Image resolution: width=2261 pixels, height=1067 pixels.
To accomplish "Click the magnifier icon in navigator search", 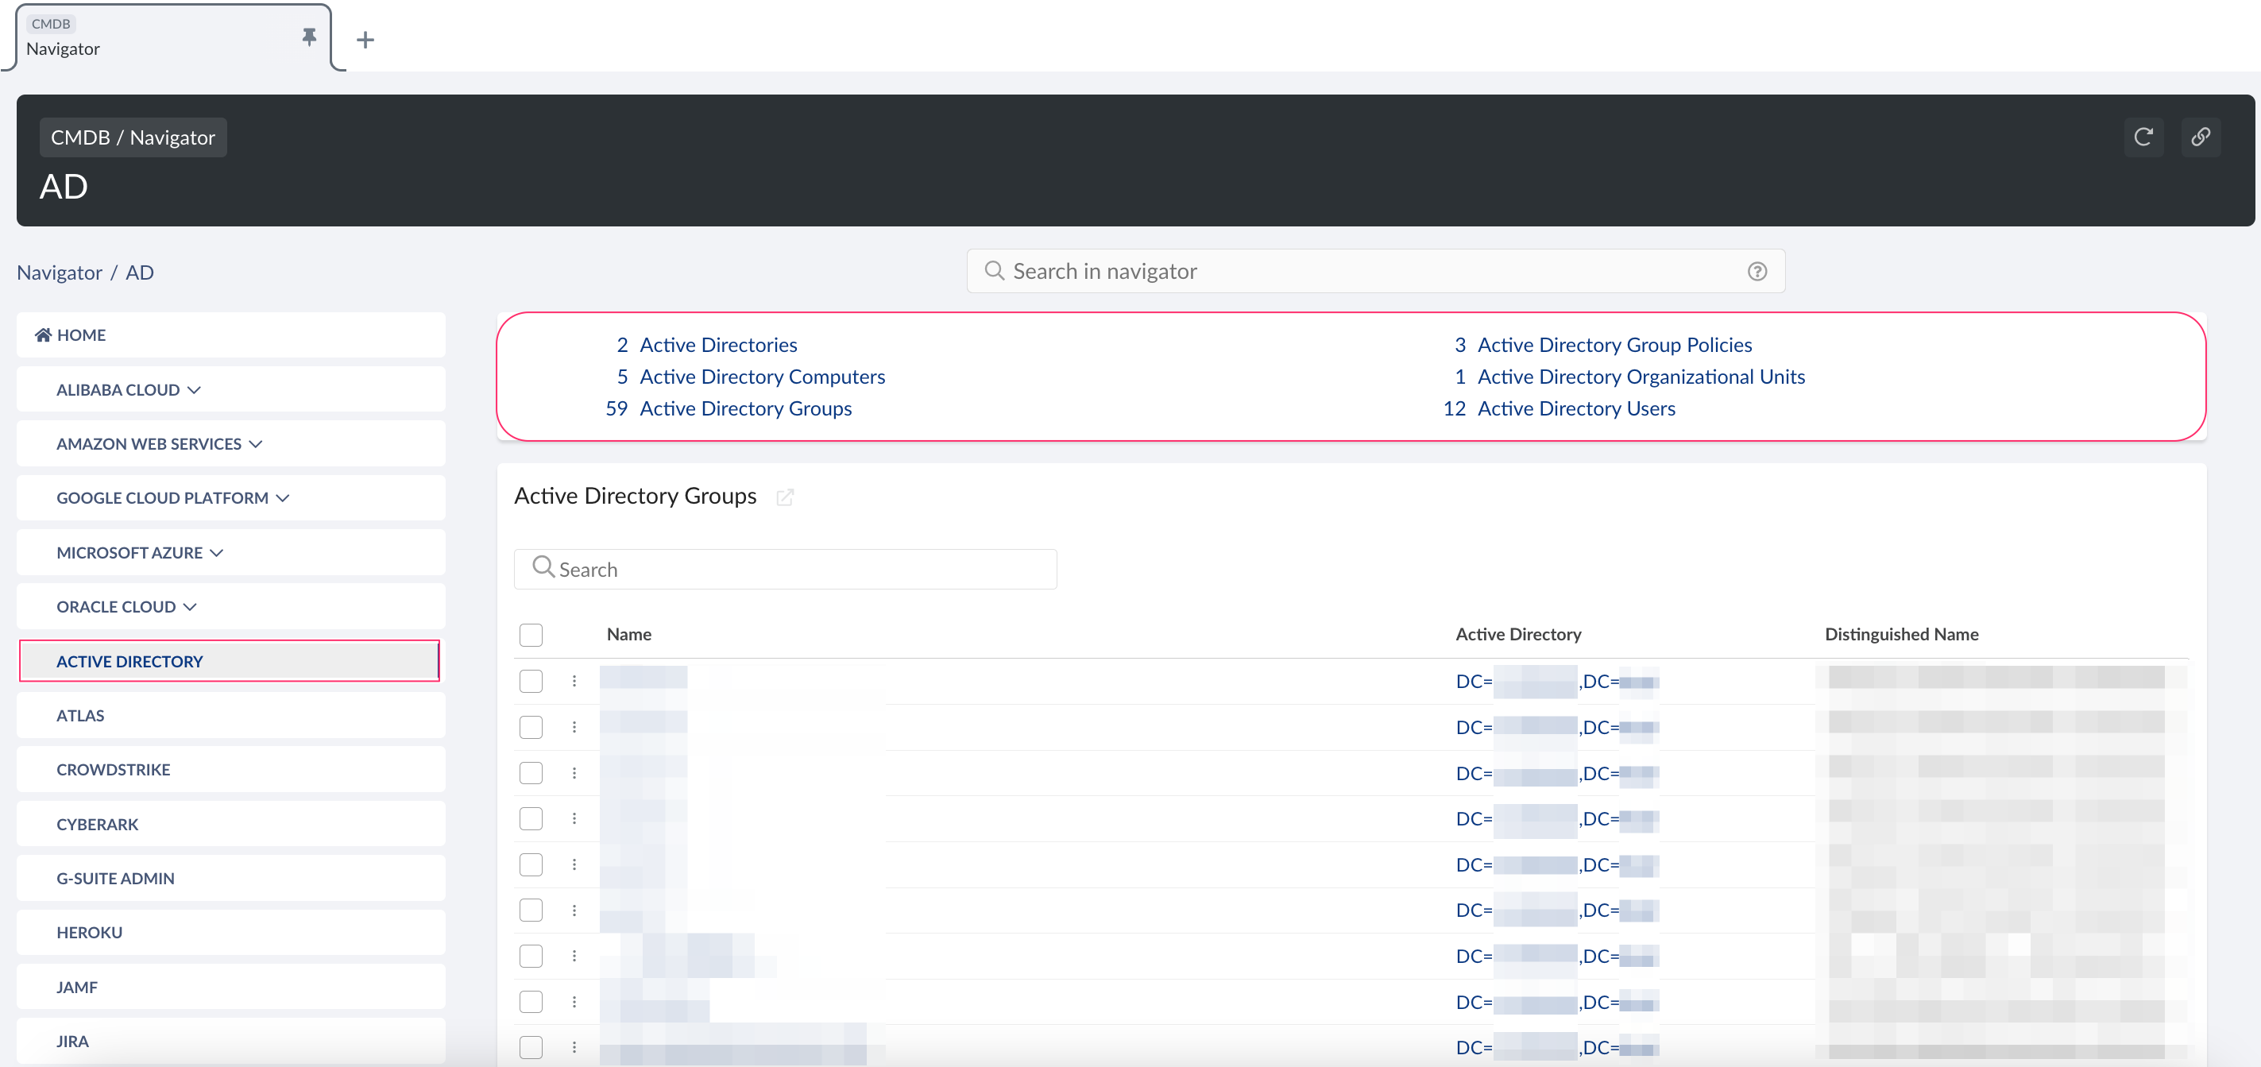I will point(994,270).
